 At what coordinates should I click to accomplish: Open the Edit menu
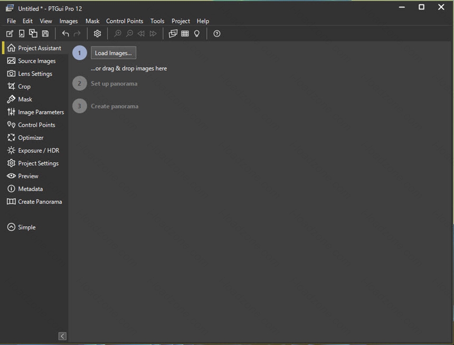coord(27,21)
